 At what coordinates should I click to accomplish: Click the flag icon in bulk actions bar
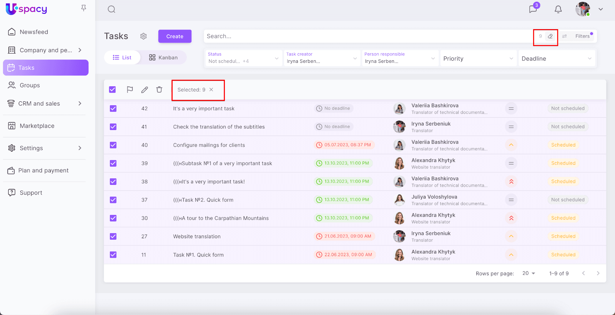130,89
